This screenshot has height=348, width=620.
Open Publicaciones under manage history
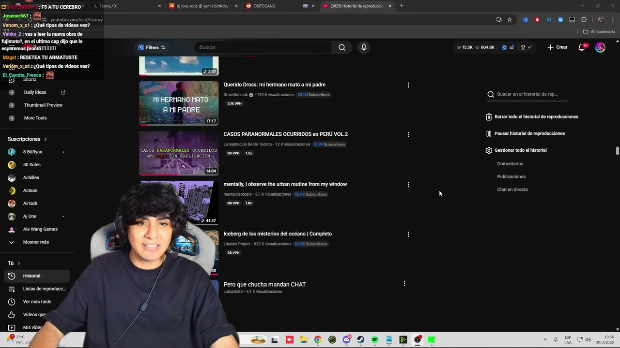(511, 177)
